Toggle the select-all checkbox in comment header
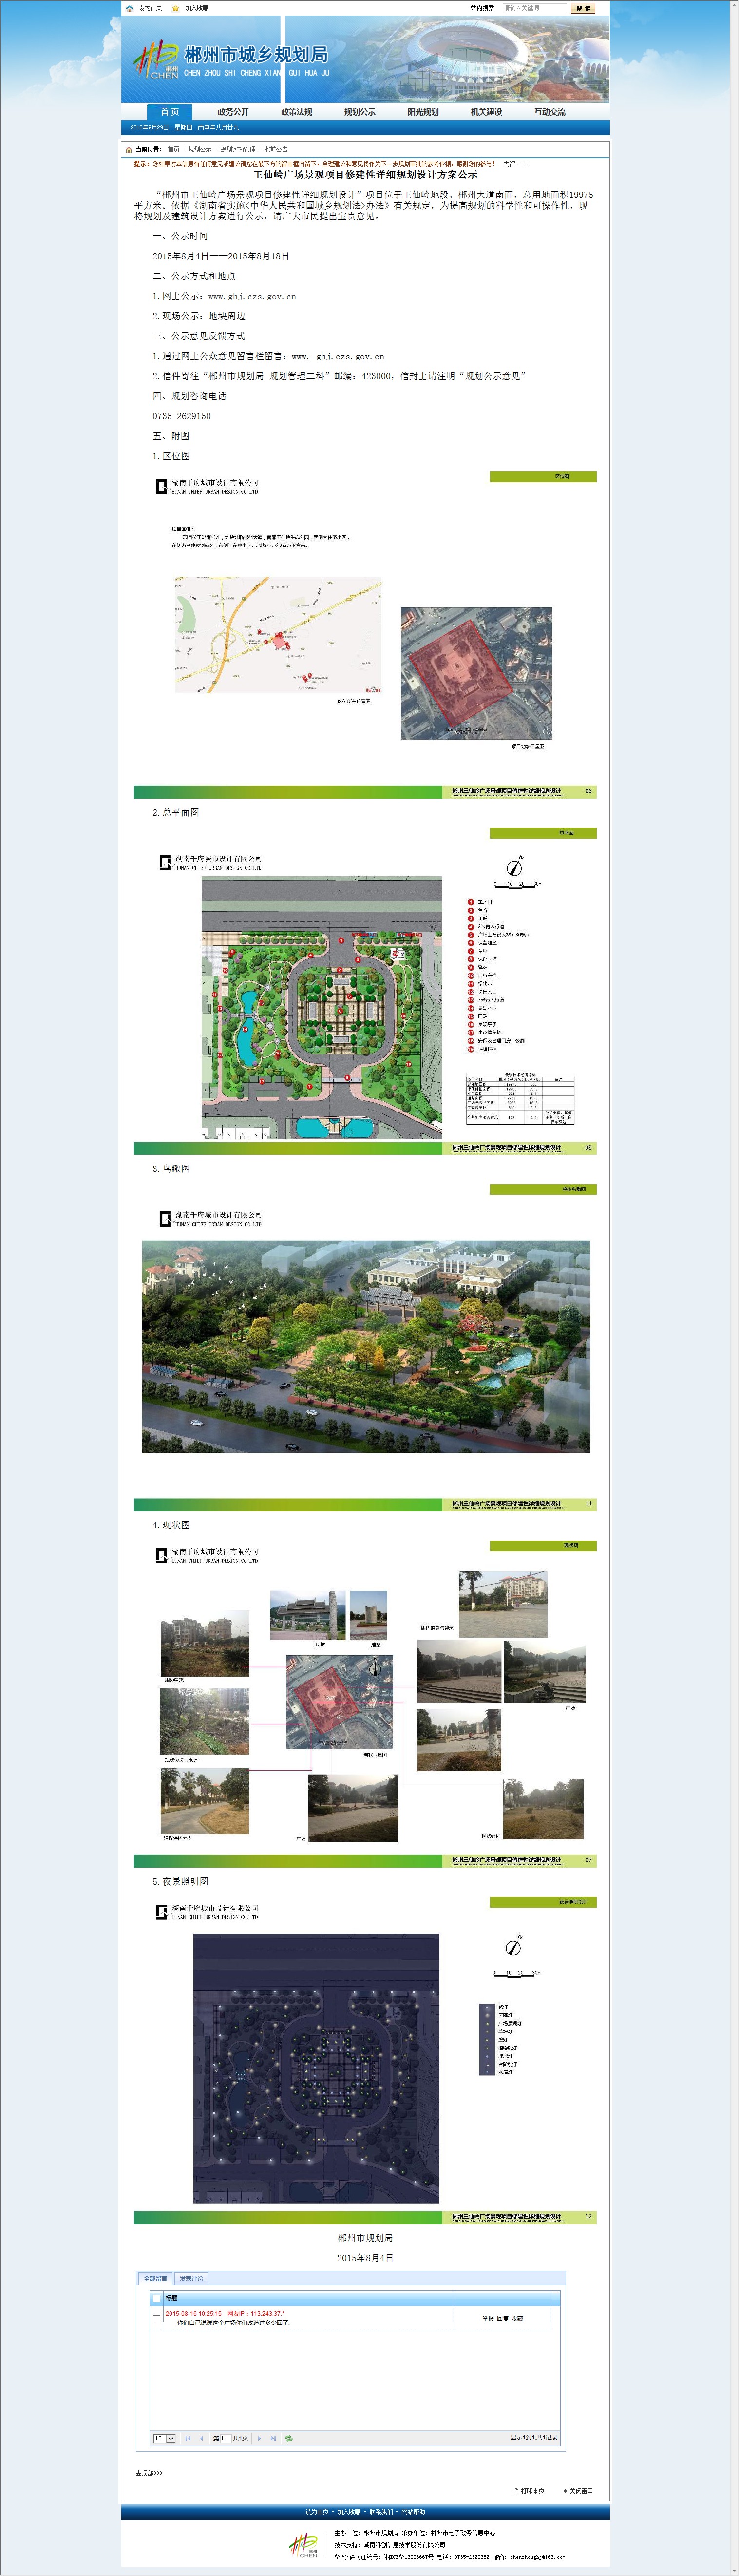This screenshot has height=2576, width=739. tap(156, 2298)
